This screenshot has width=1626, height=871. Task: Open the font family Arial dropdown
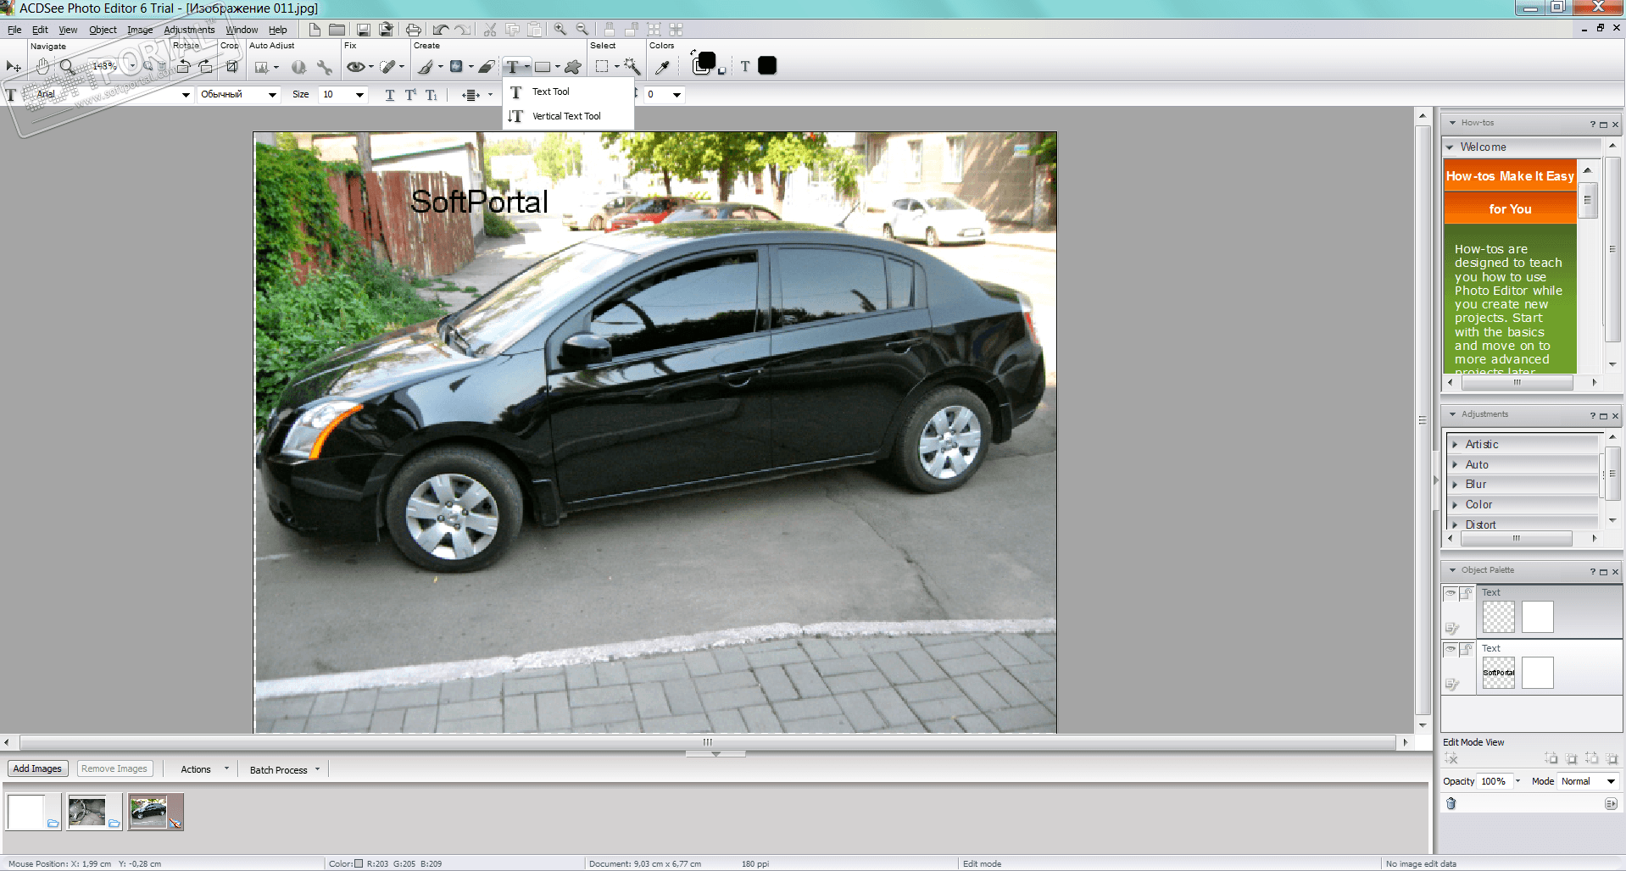[x=186, y=95]
